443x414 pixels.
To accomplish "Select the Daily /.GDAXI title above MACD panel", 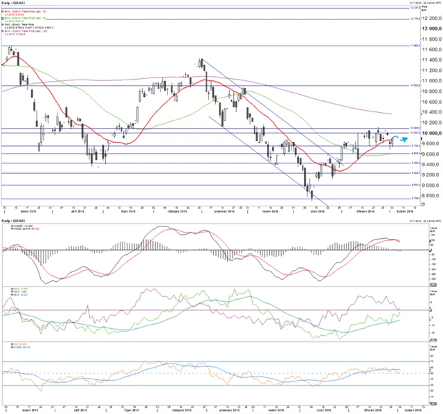I will click(x=13, y=221).
